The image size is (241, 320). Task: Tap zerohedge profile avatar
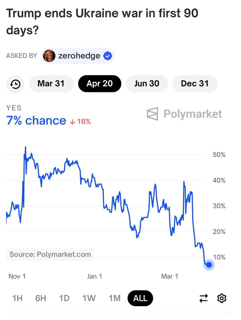[x=49, y=56]
